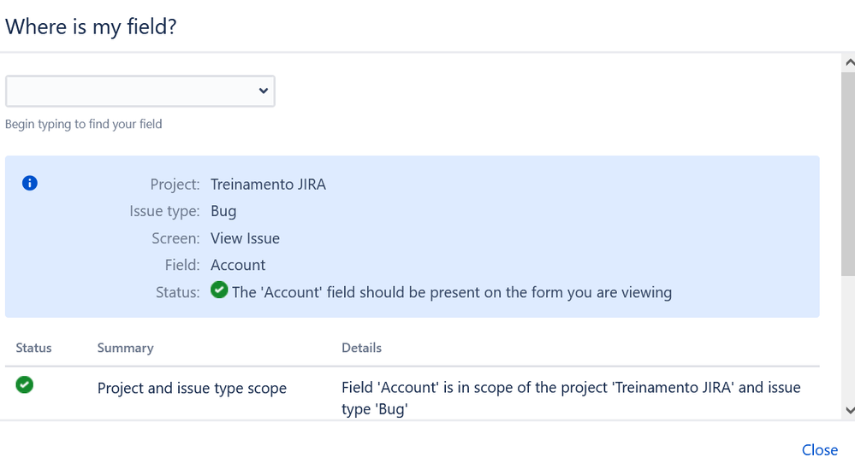Click the 'Begin typing to find your field' hint

point(84,125)
